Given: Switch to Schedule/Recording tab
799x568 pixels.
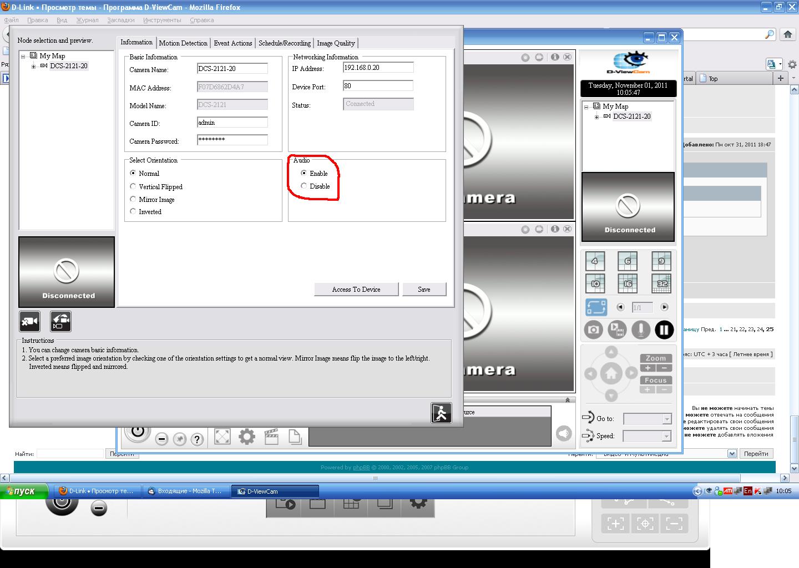Looking at the screenshot, I should coord(285,43).
